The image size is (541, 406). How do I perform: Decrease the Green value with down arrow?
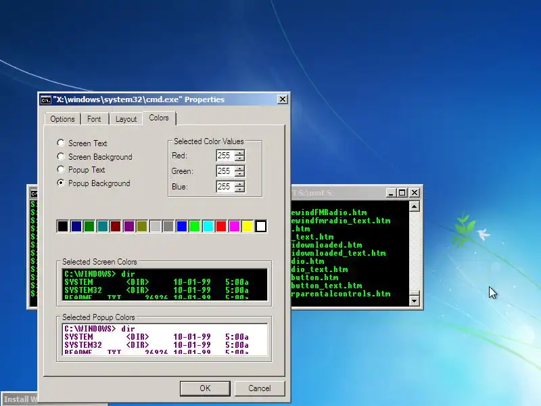(239, 174)
